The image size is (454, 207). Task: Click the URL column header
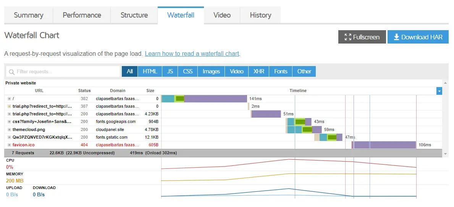tap(39, 91)
